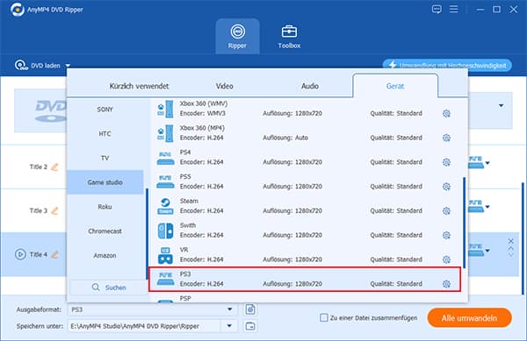The width and height of the screenshot is (527, 341).
Task: Click the Alle umwandeln button
Action: [470, 318]
